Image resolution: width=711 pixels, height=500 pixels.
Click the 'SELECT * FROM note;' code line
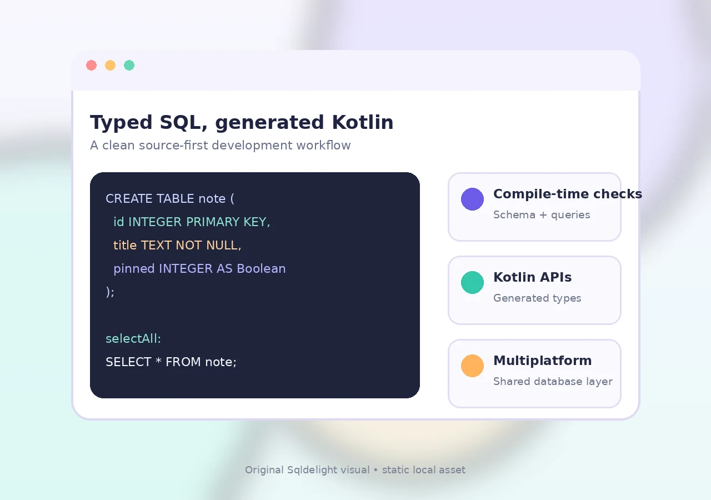[171, 362]
